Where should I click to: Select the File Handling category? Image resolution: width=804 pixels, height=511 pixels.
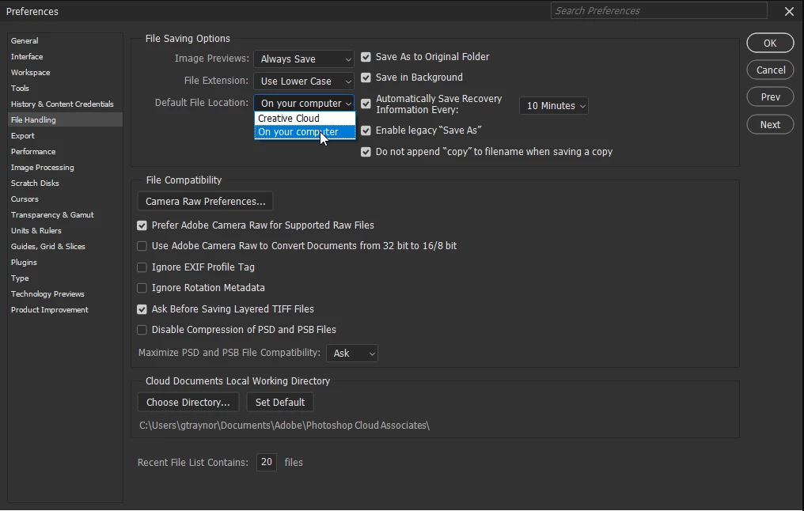click(65, 120)
